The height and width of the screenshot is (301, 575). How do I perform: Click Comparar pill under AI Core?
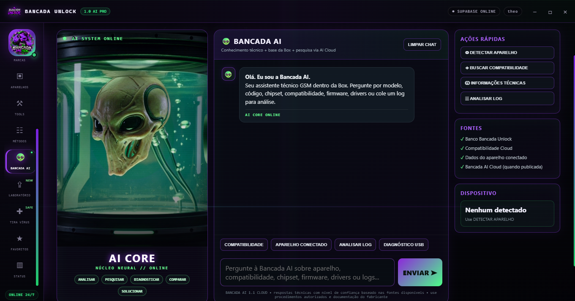point(178,279)
